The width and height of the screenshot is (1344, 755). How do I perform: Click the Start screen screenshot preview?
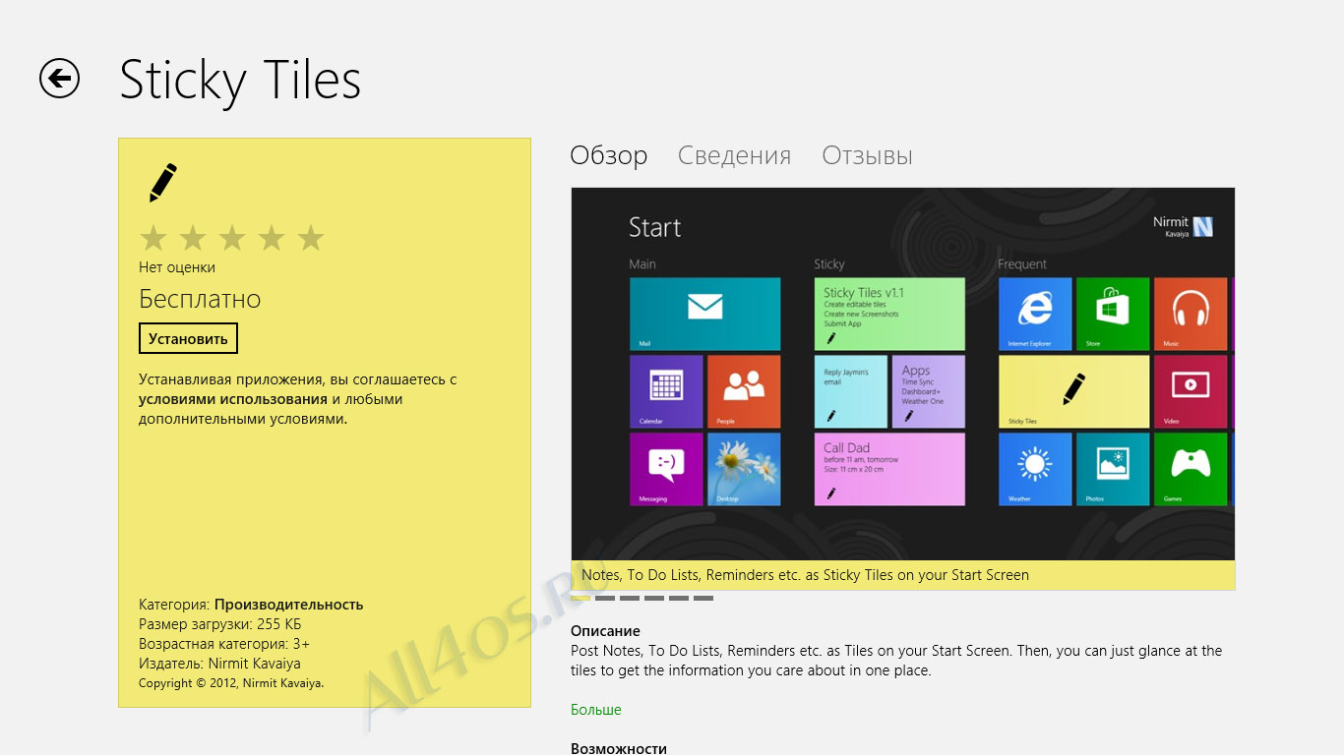tap(902, 374)
